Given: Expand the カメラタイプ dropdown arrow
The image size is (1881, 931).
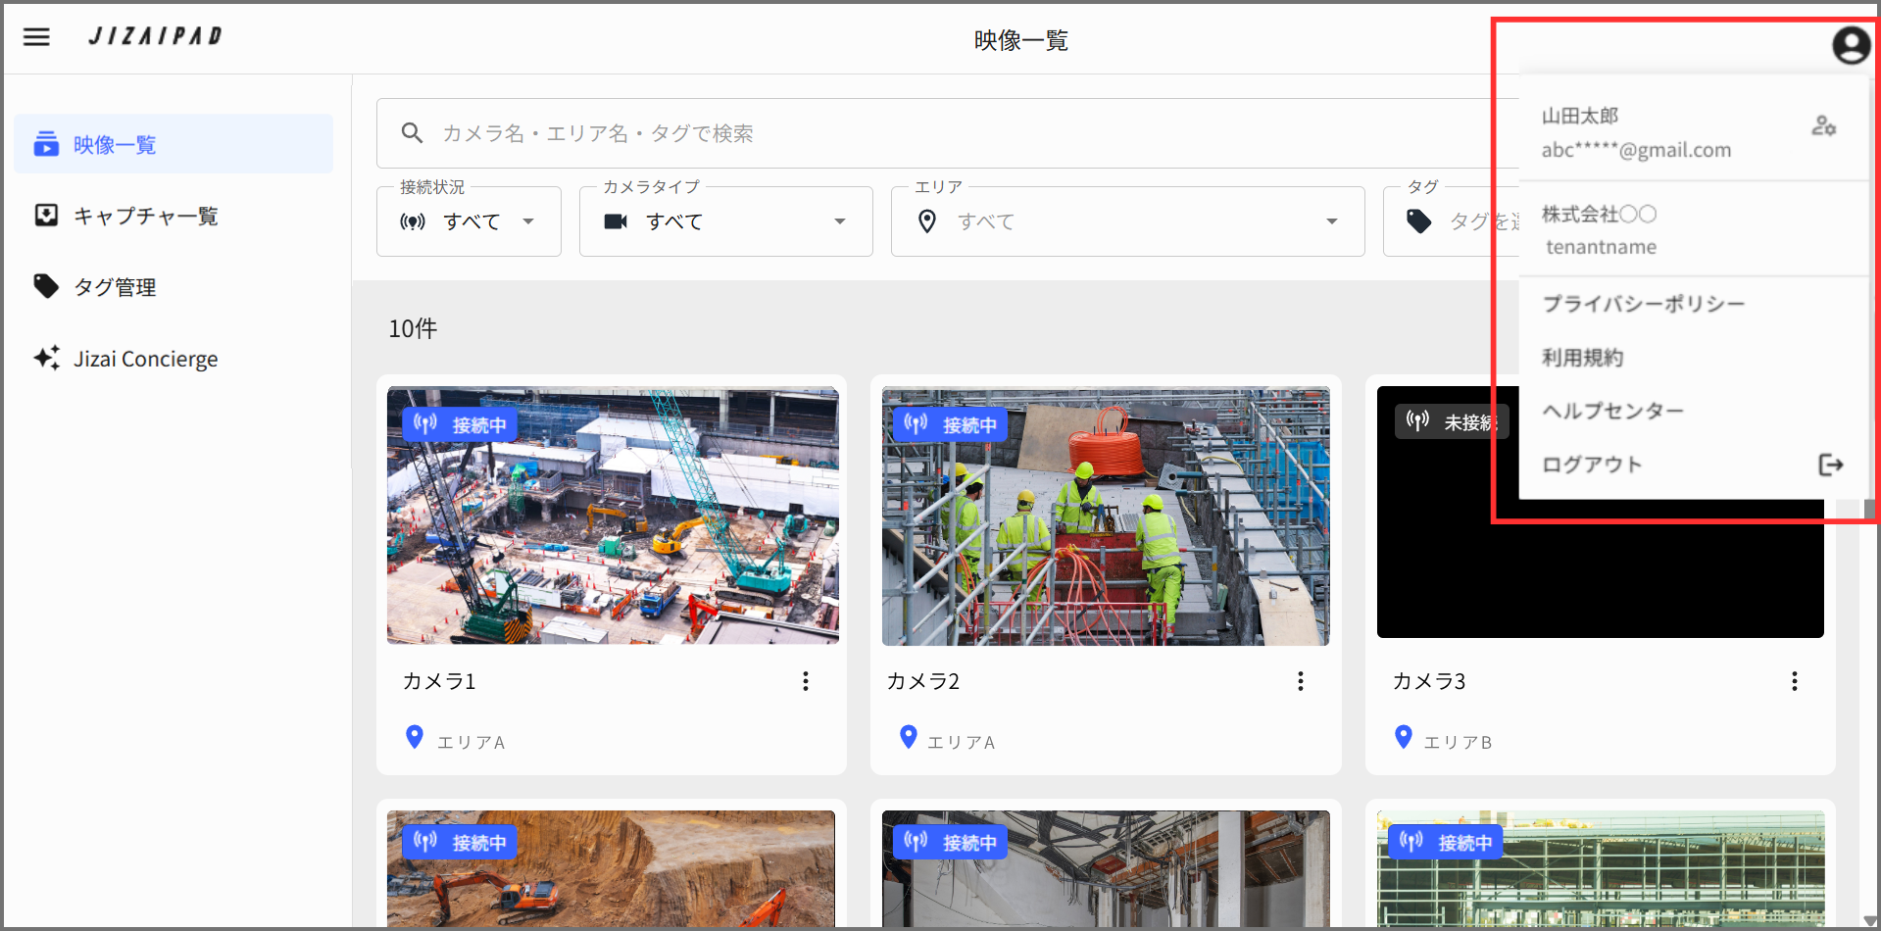Looking at the screenshot, I should pos(840,221).
